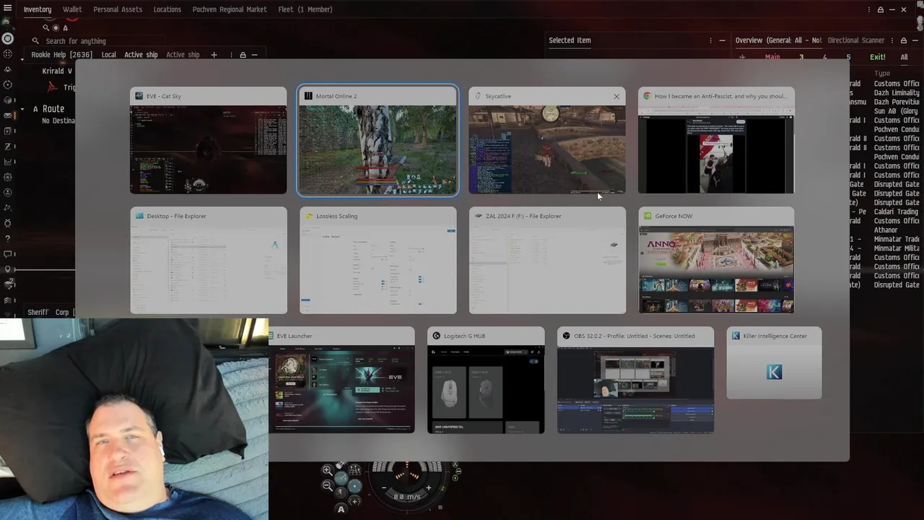
Task: Switch to the Lossless Scaling window
Action: click(378, 261)
